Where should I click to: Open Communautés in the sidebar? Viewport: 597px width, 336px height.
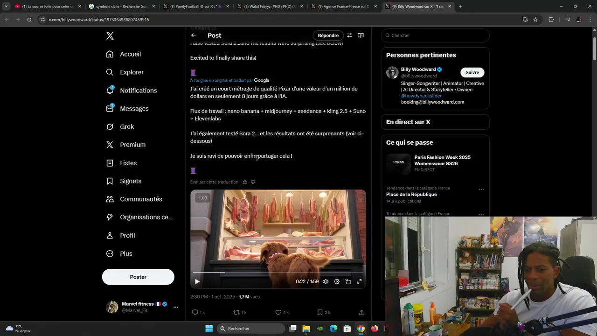coord(134,199)
